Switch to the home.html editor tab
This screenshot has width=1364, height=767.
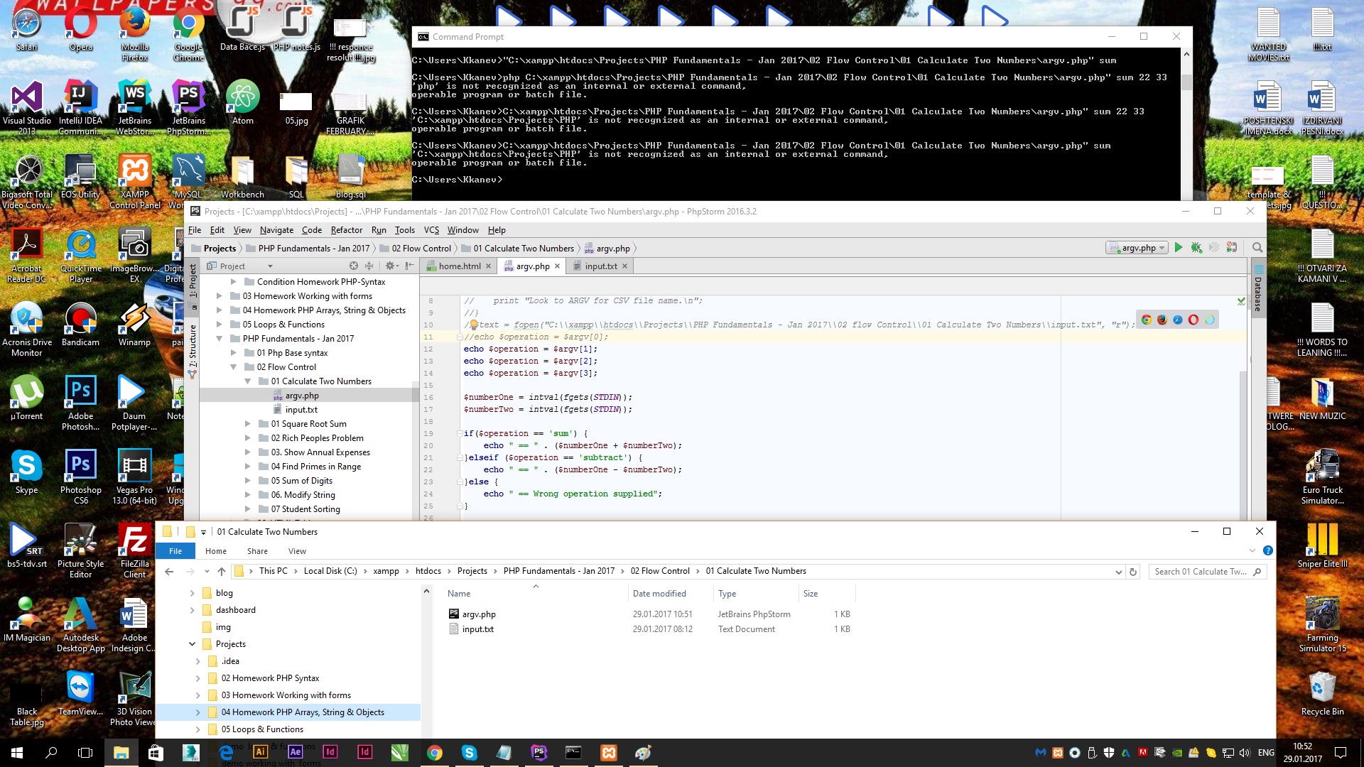coord(459,266)
